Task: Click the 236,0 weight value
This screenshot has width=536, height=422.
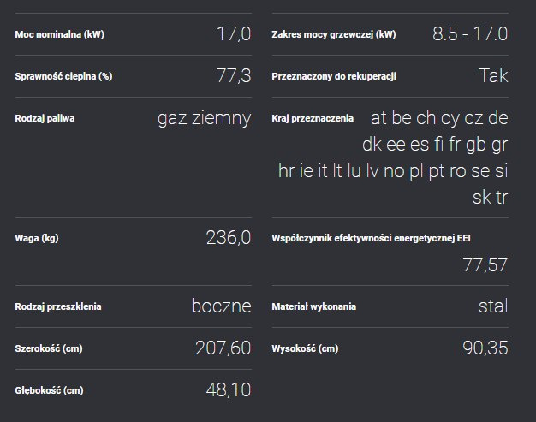Action: tap(229, 237)
